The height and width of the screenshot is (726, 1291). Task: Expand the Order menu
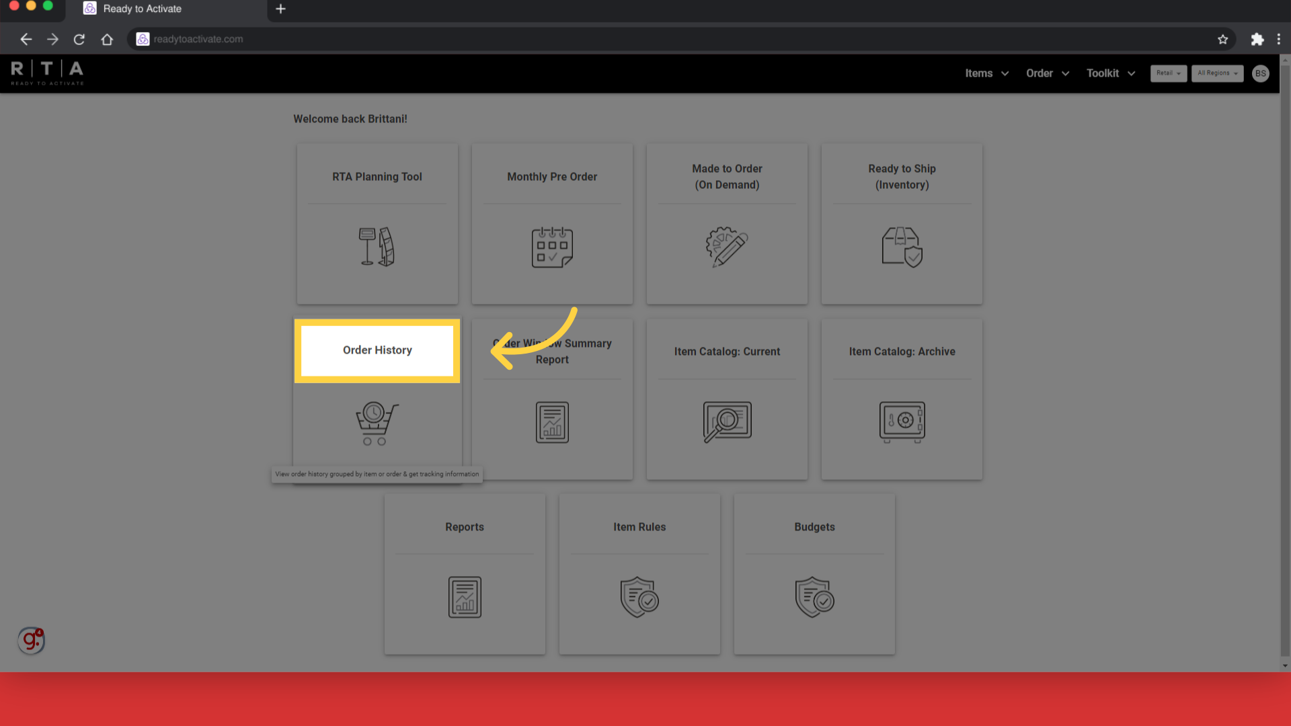(1048, 73)
